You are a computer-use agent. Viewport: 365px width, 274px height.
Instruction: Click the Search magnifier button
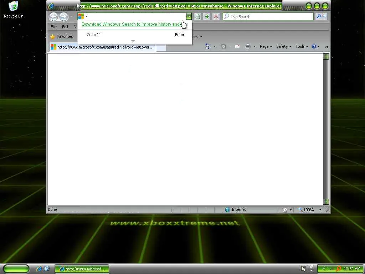click(x=319, y=16)
